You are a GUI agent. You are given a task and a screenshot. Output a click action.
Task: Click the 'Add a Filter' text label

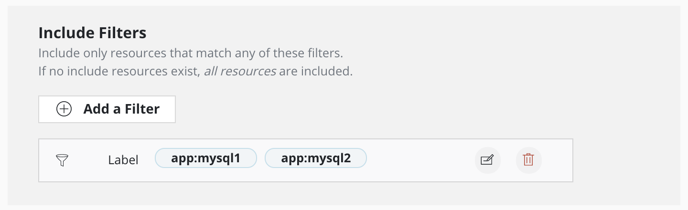pos(121,109)
